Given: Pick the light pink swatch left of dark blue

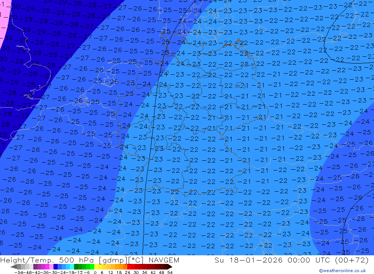Looking at the screenshot, I should point(52,267).
